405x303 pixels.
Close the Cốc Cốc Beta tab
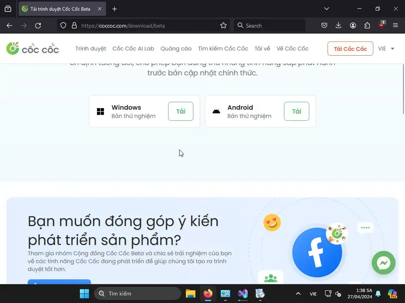click(x=100, y=9)
